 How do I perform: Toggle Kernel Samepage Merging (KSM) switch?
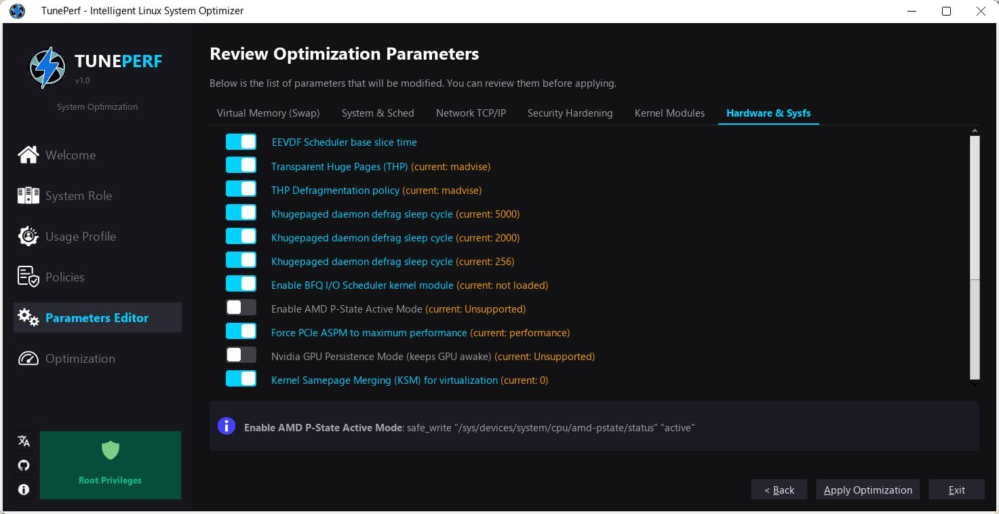[x=241, y=379]
